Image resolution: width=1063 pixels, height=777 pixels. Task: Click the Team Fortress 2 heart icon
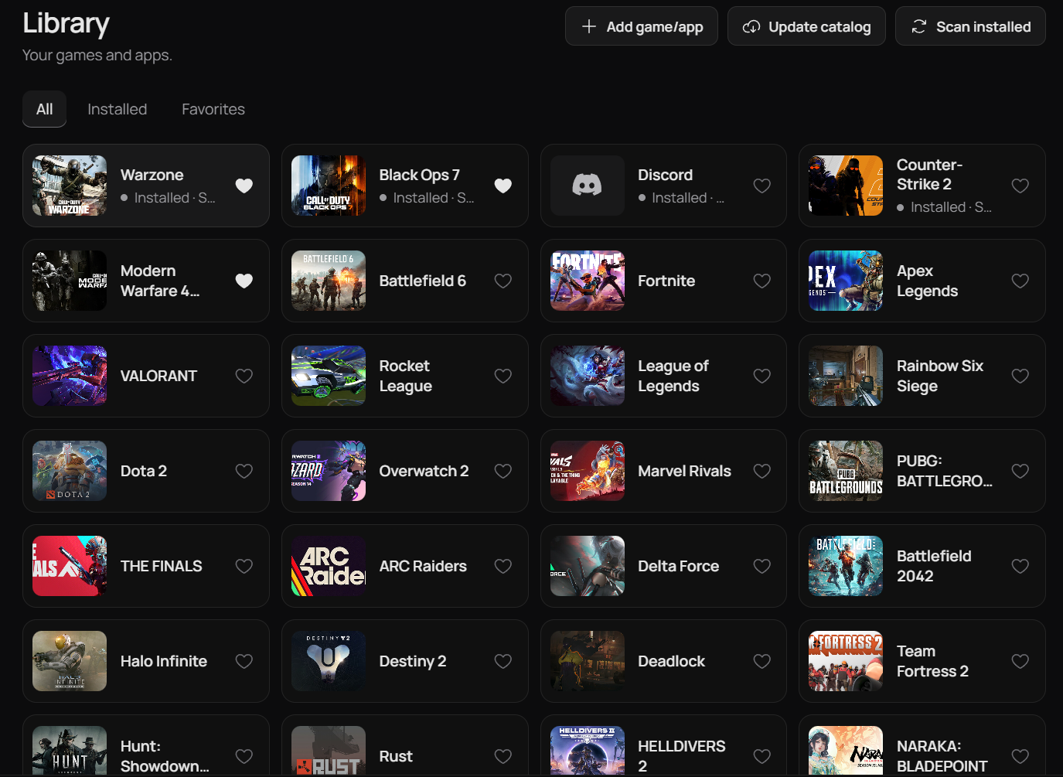click(1020, 661)
